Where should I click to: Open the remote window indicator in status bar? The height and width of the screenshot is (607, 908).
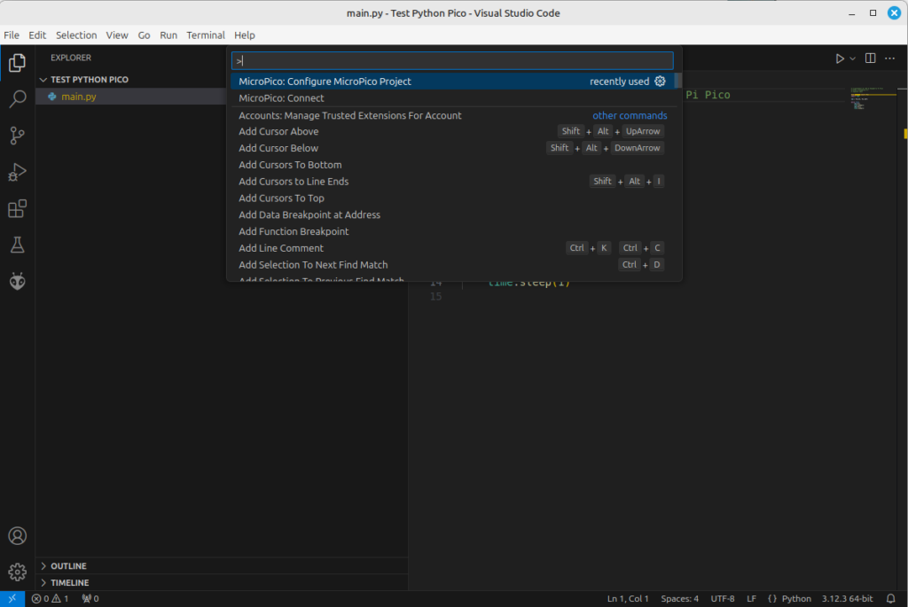tap(12, 599)
